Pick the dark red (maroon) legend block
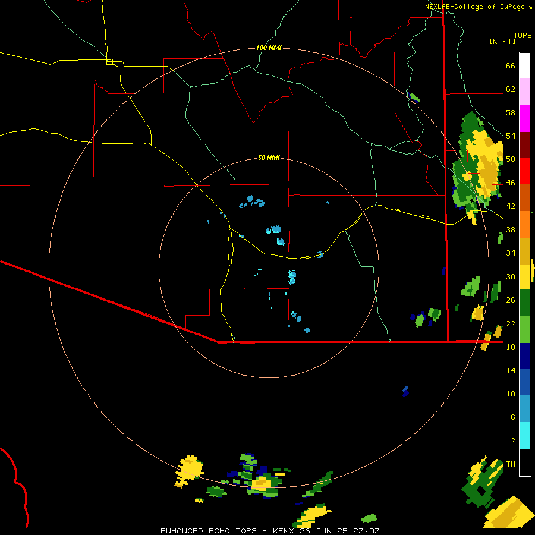 point(525,145)
